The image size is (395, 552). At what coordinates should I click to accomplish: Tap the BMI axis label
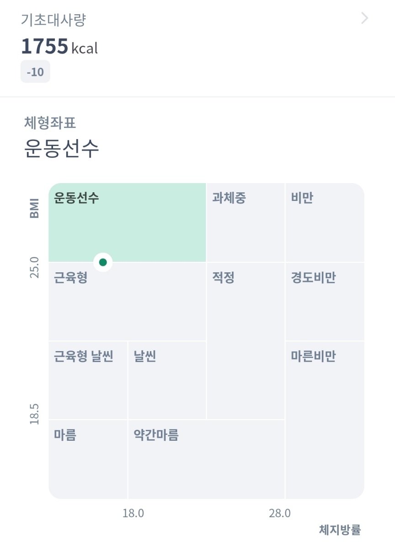point(34,208)
